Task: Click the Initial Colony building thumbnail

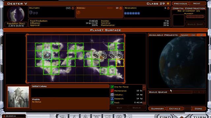Action: [18, 97]
